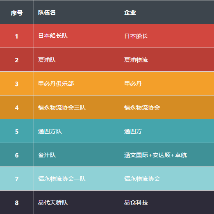Select the row number 3 cell
The height and width of the screenshot is (214, 214).
[17, 84]
